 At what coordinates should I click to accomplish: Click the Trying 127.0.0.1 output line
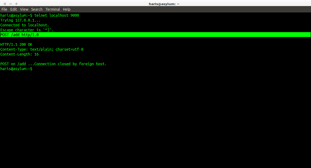(20, 20)
